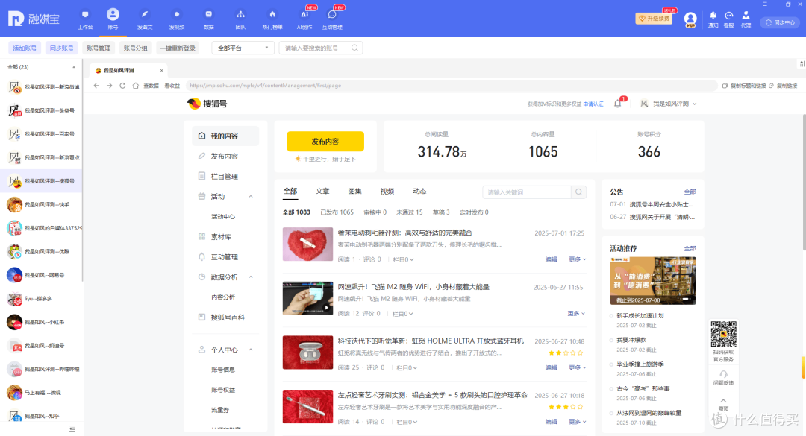Click the account search magnifier icon

coord(354,48)
